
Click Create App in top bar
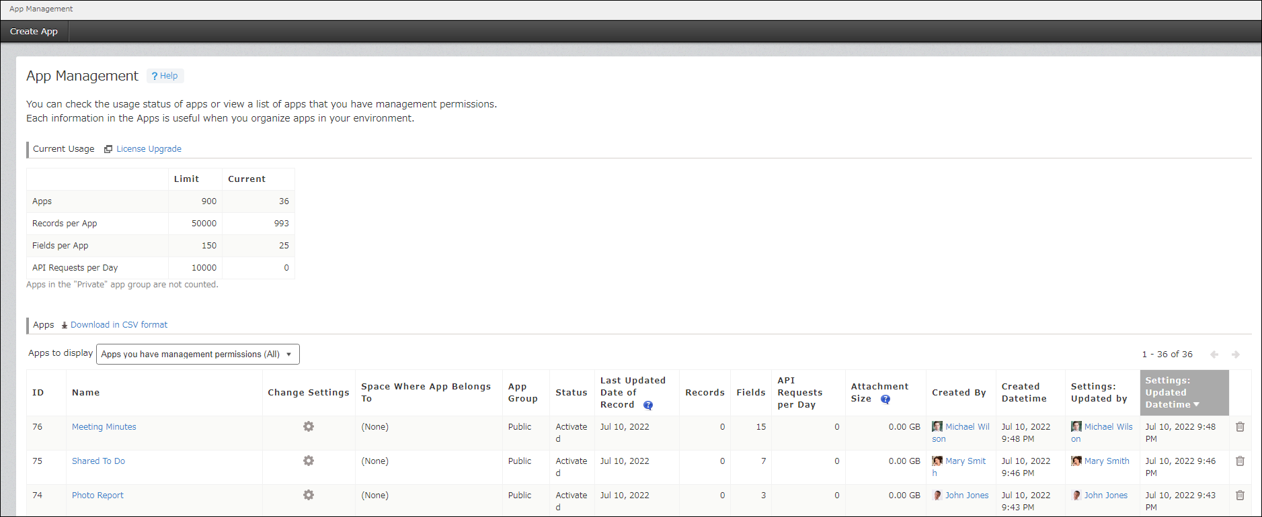click(34, 32)
